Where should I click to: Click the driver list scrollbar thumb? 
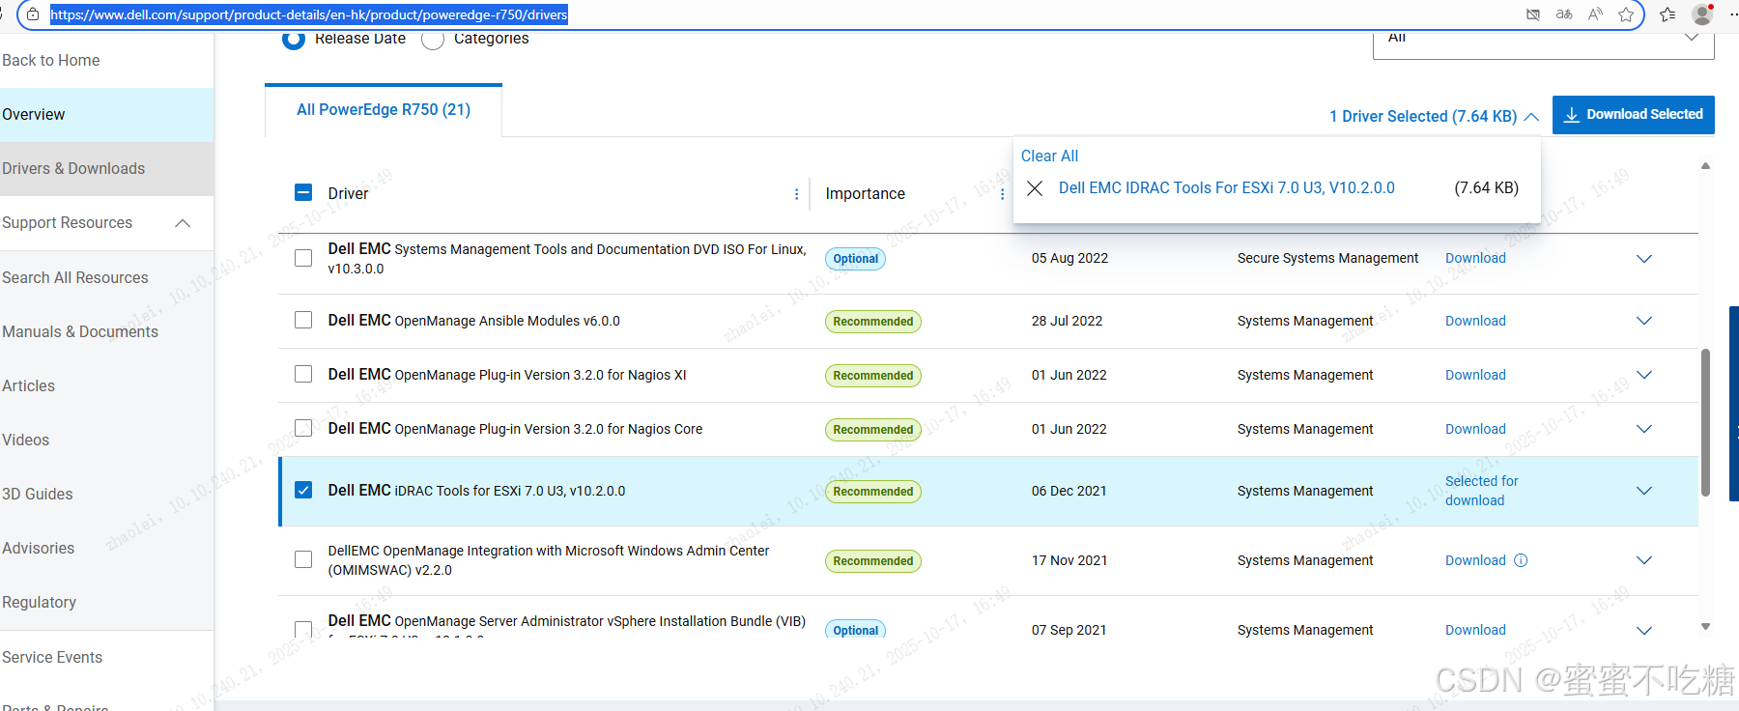click(x=1705, y=423)
